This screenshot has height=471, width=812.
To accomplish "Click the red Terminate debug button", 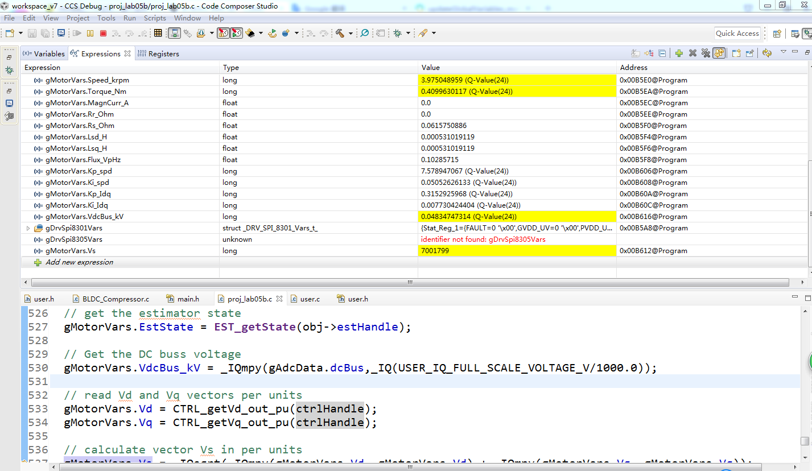I will tap(103, 34).
